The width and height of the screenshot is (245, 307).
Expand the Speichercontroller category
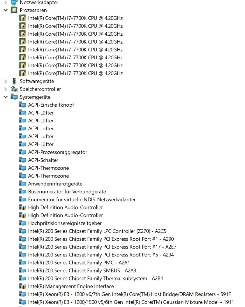[6, 89]
